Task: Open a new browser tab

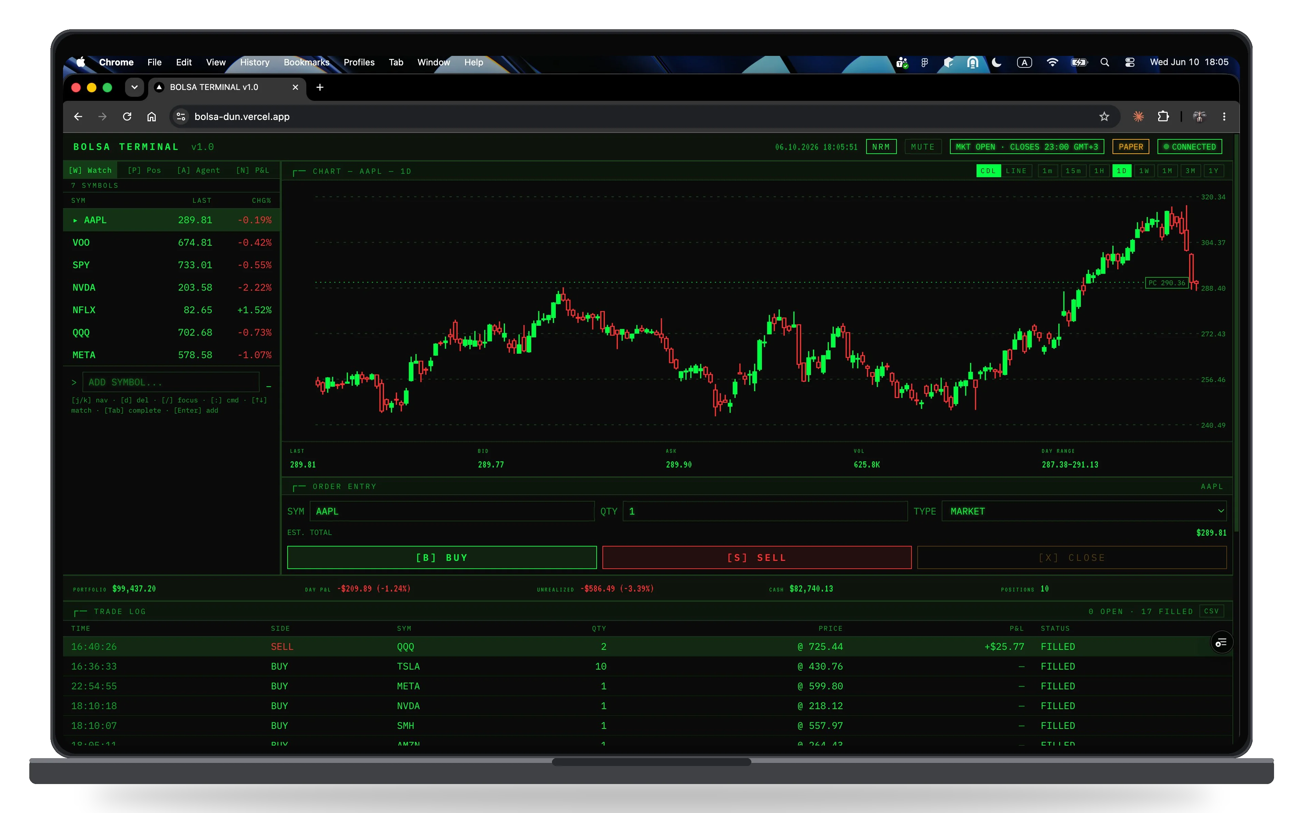Action: point(320,87)
